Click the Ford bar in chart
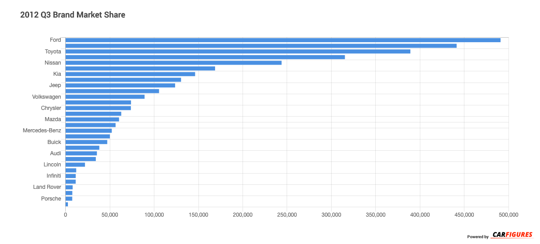 coord(283,40)
